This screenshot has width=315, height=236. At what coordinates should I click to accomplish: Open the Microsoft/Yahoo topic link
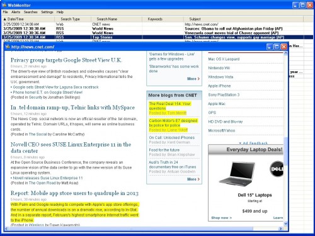222,130
